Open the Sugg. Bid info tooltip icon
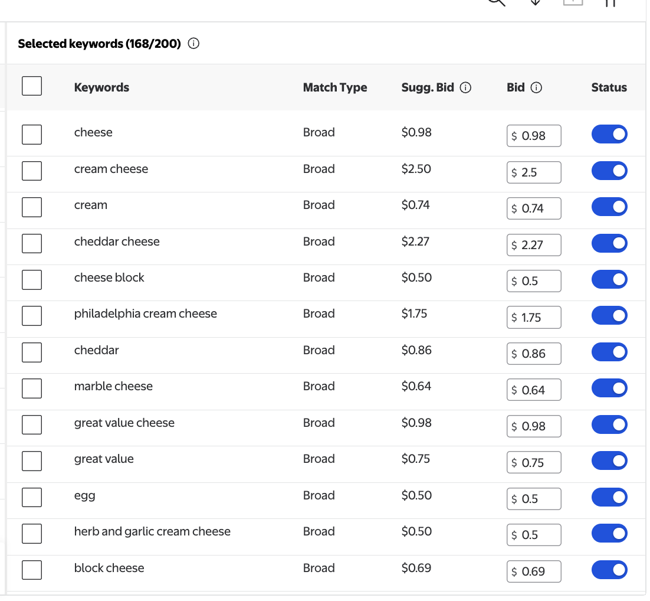The image size is (650, 601). pos(465,87)
